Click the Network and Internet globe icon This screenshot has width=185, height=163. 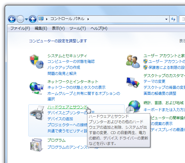(x=37, y=88)
